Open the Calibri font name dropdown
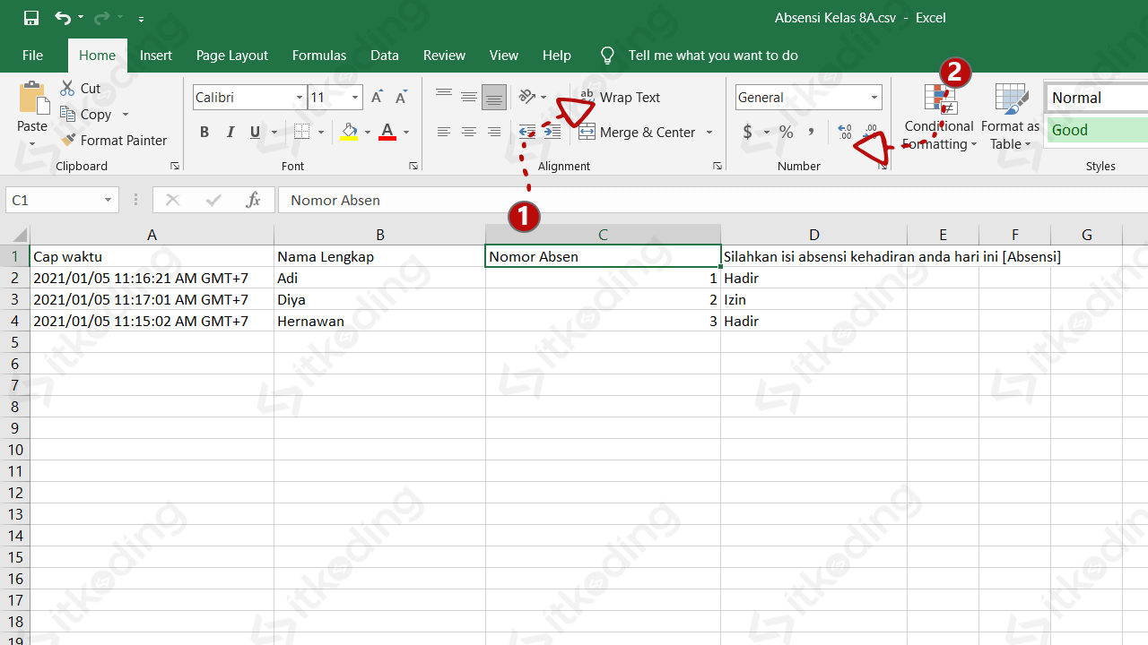This screenshot has height=645, width=1148. coord(300,97)
